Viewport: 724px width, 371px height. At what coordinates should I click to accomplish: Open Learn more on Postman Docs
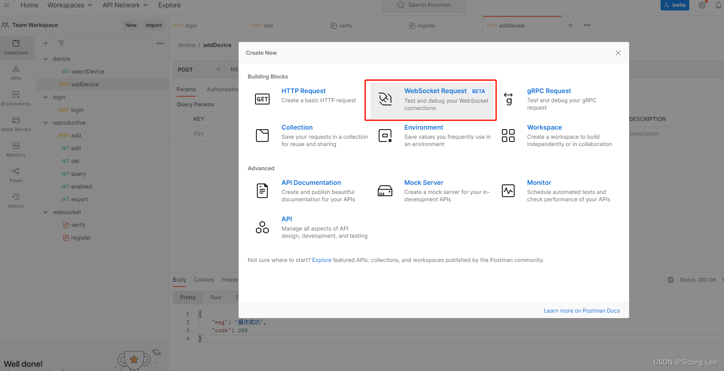[582, 311]
